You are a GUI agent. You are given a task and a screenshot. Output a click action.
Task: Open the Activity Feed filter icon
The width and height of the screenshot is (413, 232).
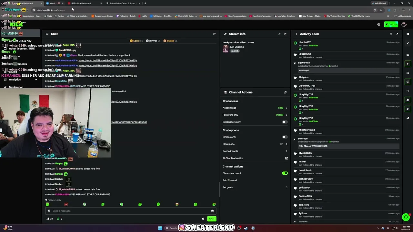coord(391,34)
